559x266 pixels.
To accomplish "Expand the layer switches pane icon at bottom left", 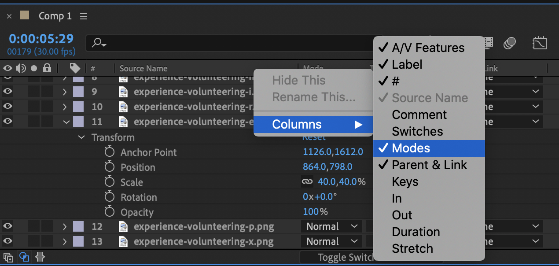I will point(8,257).
